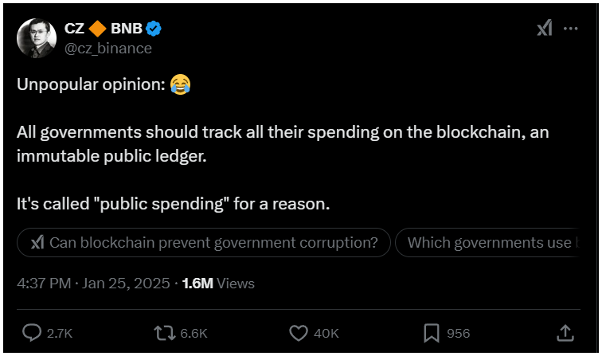Like the post with the heart icon

coord(298,332)
